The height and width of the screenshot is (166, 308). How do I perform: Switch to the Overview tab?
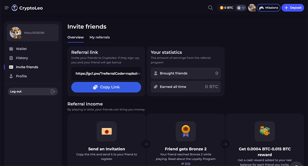[76, 37]
